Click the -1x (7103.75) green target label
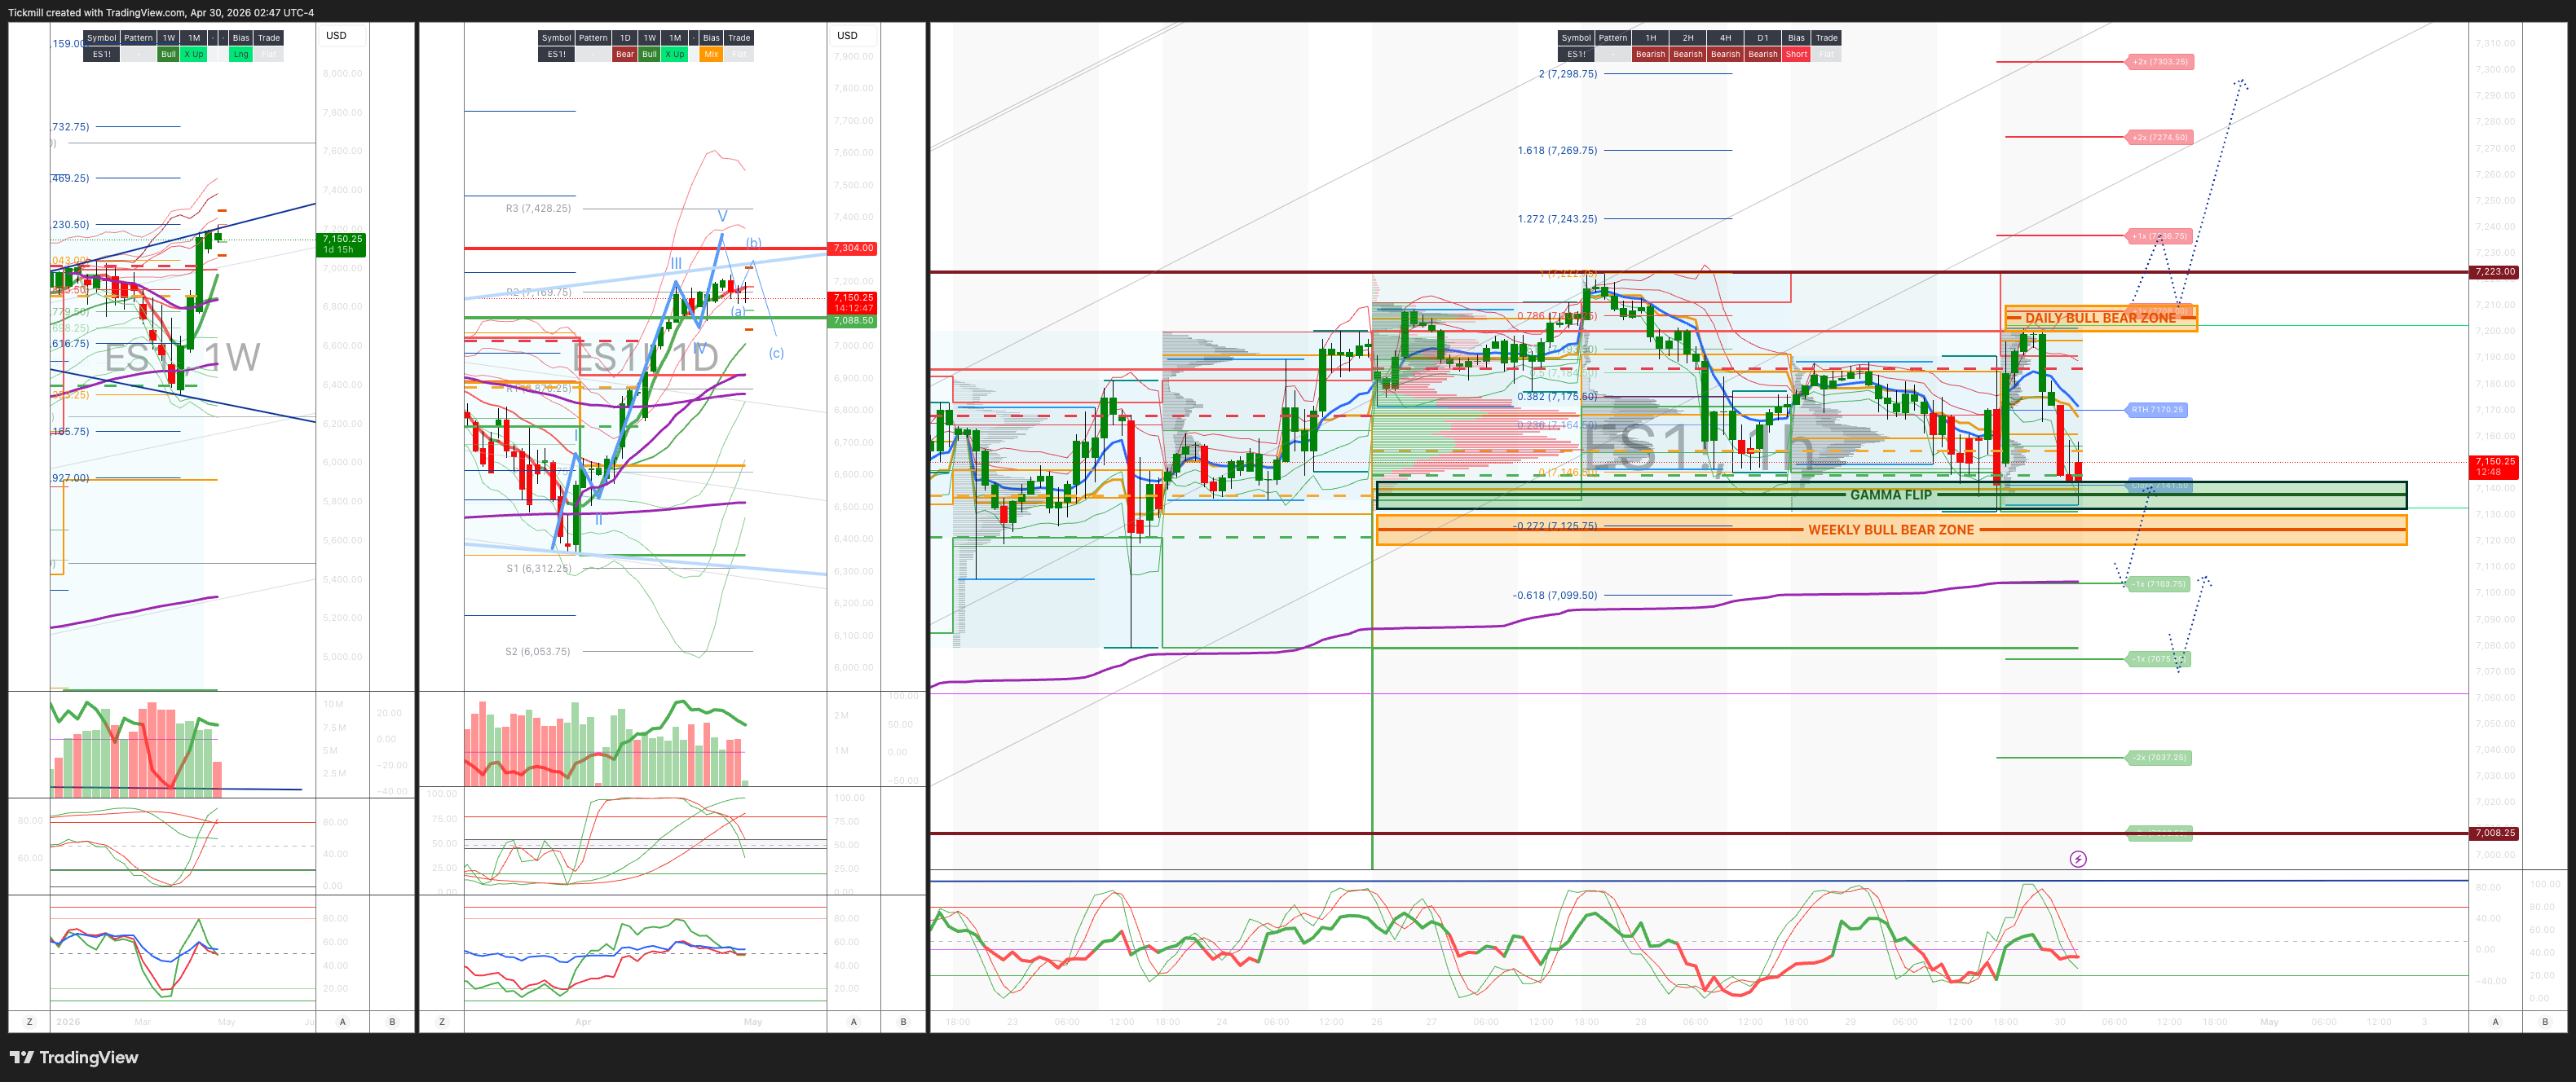Screen dimensions: 2576x1082 point(2158,583)
